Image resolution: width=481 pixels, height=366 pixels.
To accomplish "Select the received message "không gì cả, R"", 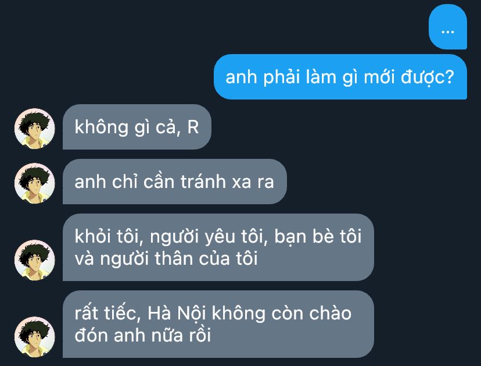I will pyautogui.click(x=137, y=127).
